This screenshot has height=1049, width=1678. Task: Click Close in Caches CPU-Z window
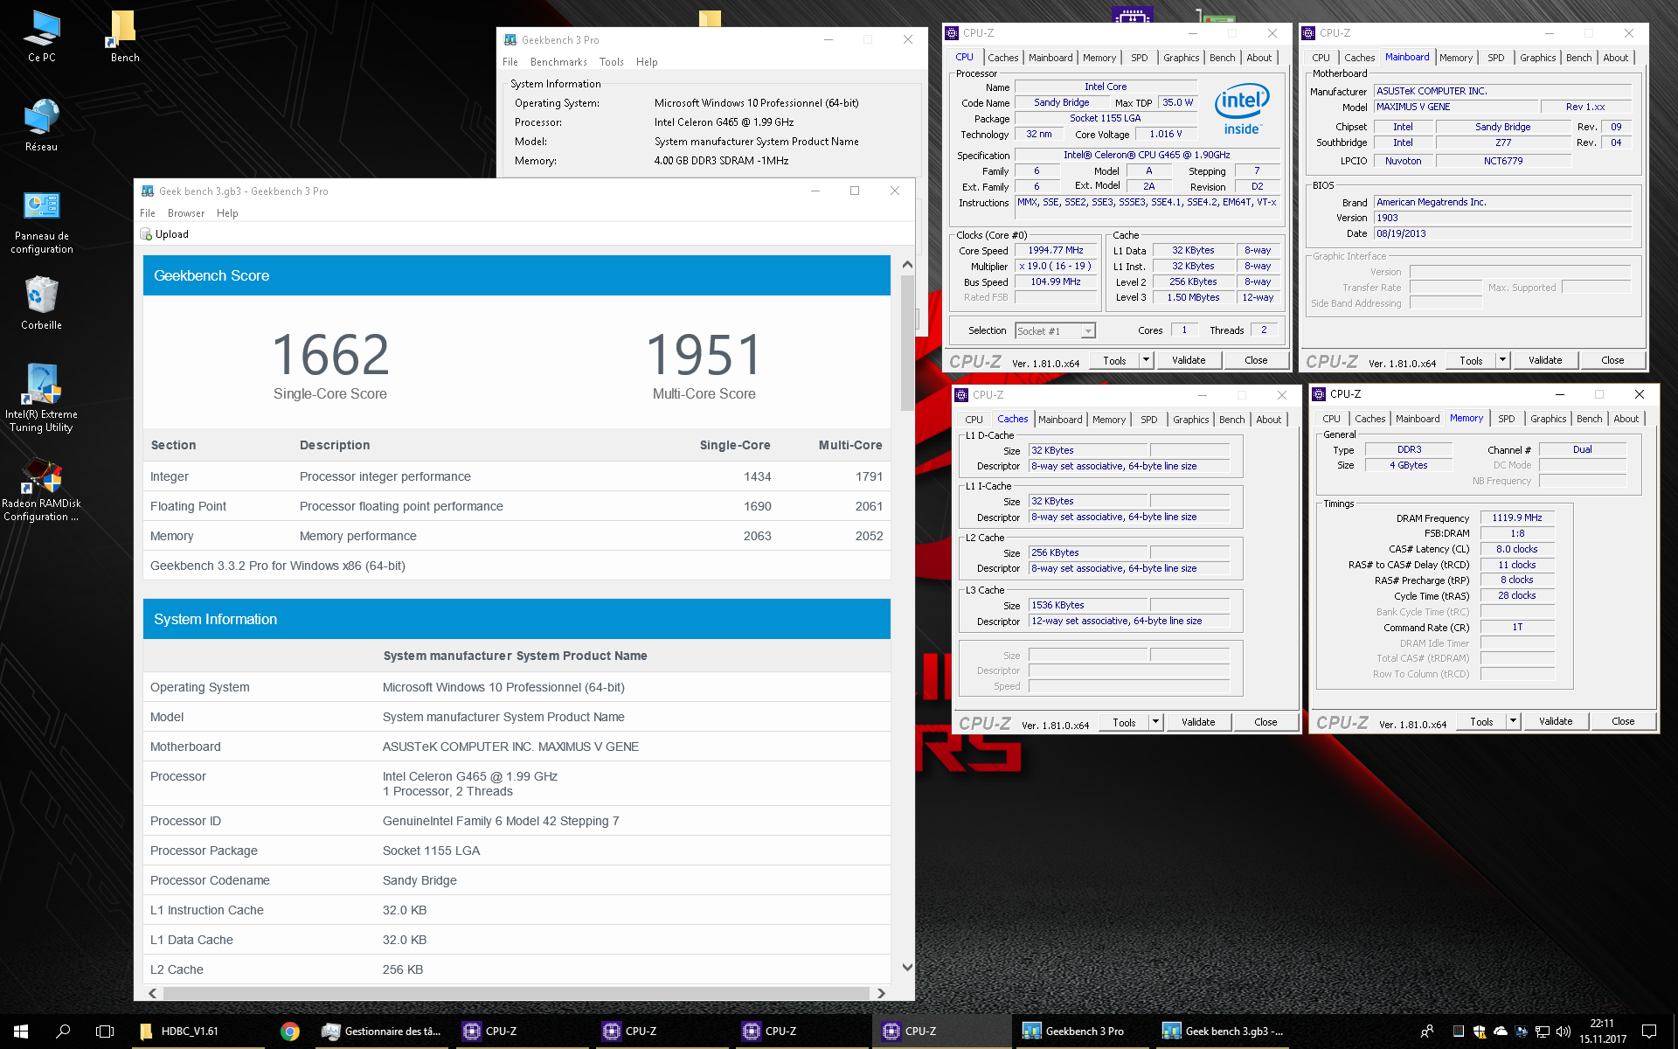(1265, 722)
